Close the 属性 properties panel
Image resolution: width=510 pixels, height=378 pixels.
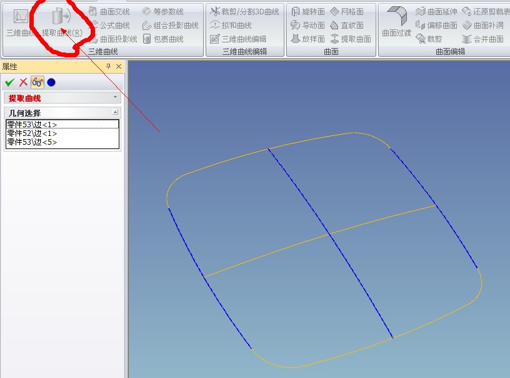119,67
